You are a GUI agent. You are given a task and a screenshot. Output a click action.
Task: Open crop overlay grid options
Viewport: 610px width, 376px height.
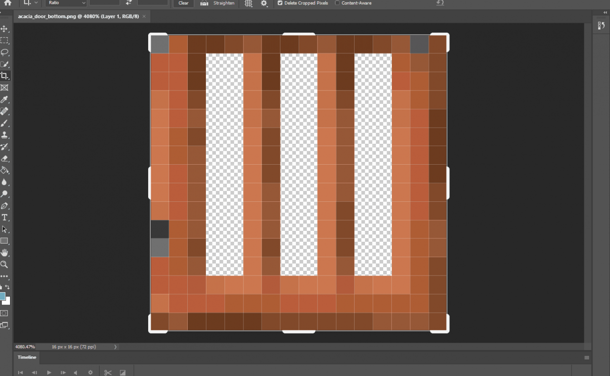pyautogui.click(x=249, y=3)
